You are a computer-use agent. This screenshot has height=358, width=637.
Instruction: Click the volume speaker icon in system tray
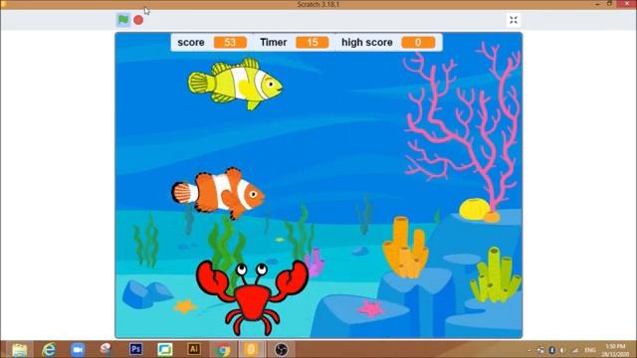click(x=562, y=350)
